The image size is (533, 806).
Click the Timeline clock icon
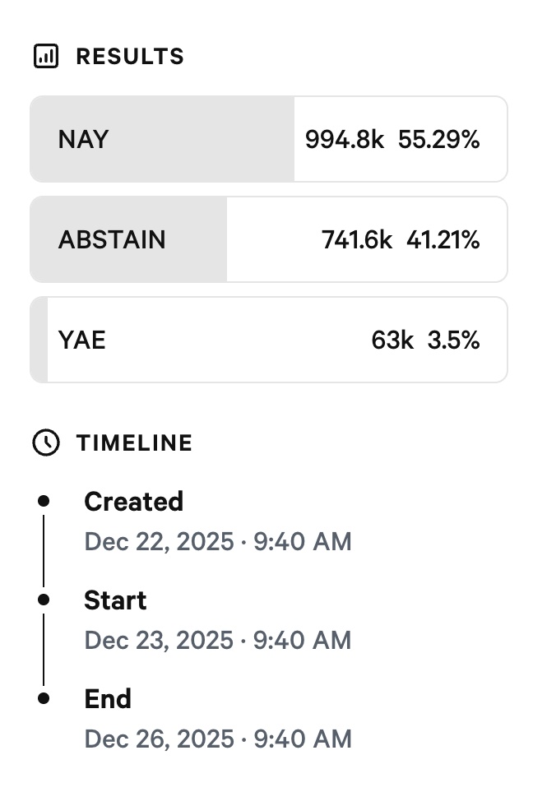coord(46,442)
